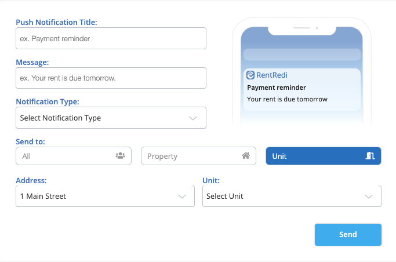The height and width of the screenshot is (262, 396).
Task: Click the group people icon in All
Action: coord(120,156)
